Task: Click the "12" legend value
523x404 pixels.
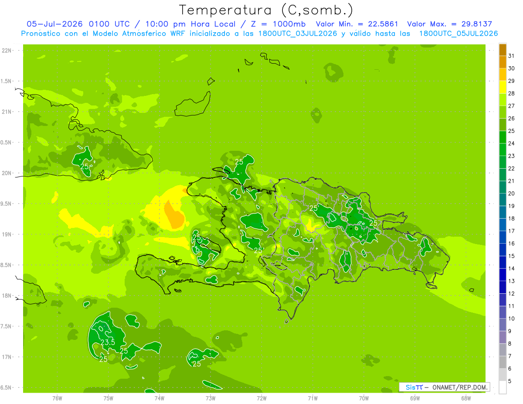Action: click(512, 293)
